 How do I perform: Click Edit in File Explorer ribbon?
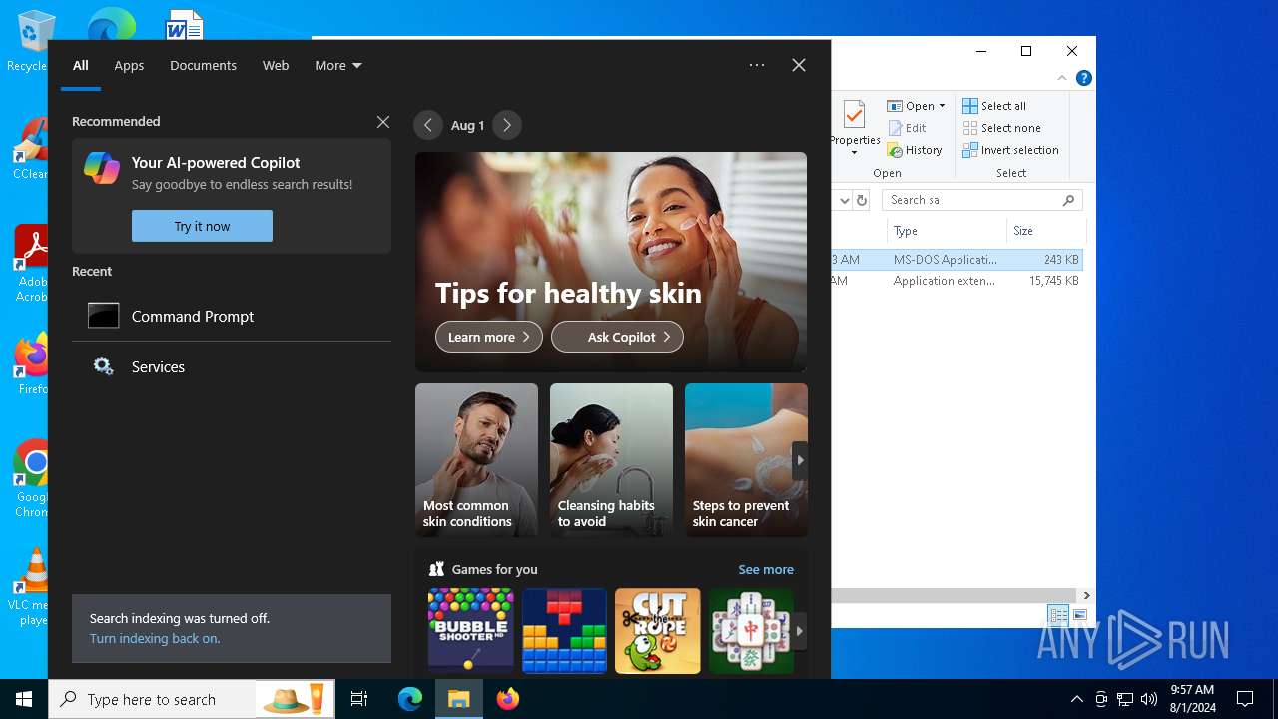tap(907, 128)
